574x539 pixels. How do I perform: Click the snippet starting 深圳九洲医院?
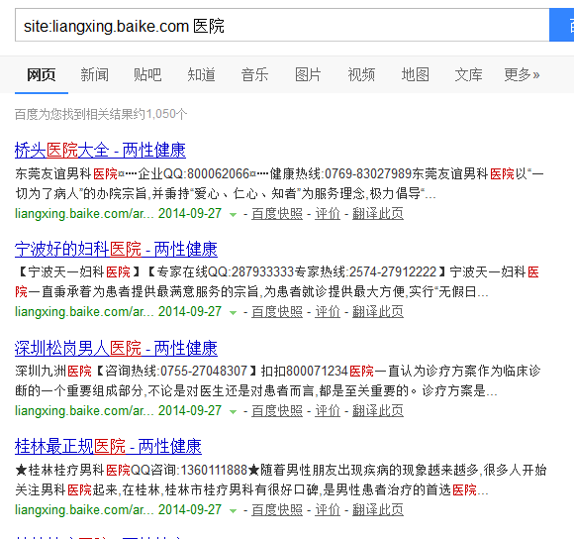278,381
